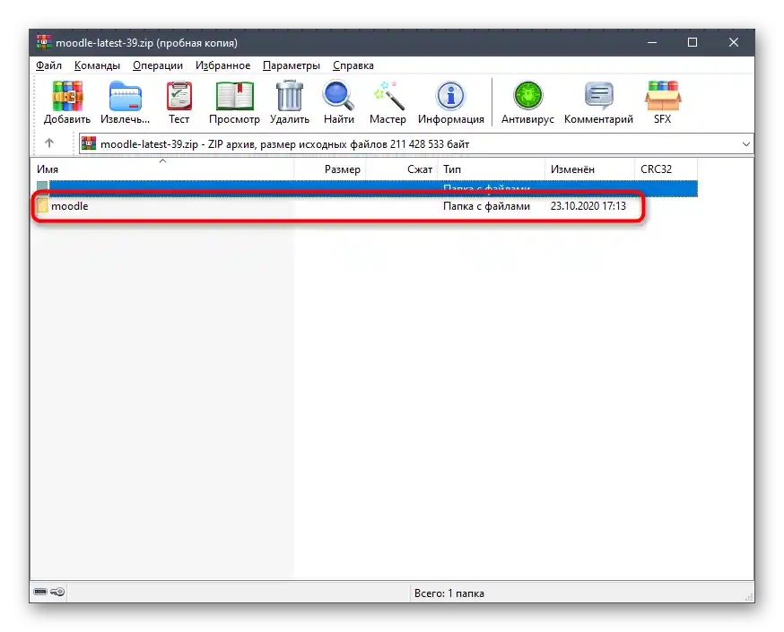Run the Тест archive test icon
Screen dimensions: 784x632
coord(179,96)
